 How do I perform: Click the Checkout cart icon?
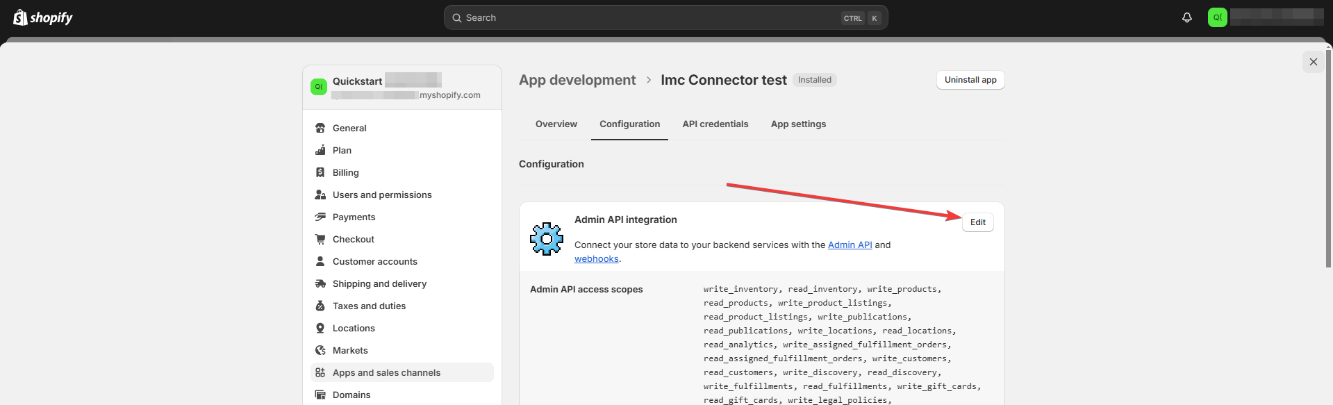click(320, 239)
